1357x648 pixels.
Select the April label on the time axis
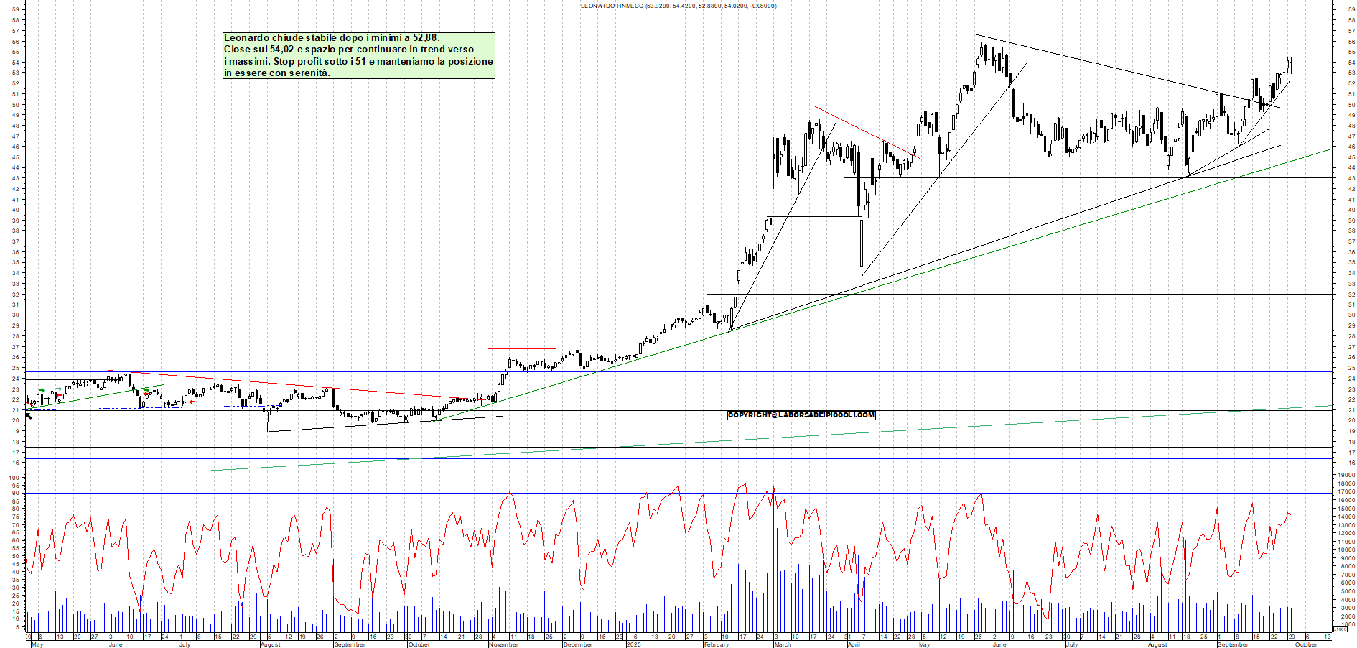coord(854,644)
